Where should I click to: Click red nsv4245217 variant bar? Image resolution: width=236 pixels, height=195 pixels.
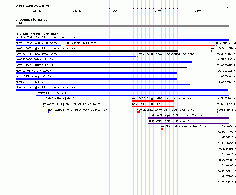(x=153, y=101)
